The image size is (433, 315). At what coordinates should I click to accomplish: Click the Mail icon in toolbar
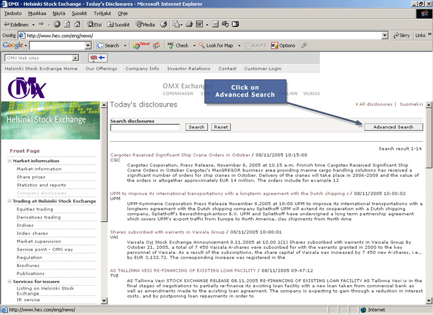[176, 24]
